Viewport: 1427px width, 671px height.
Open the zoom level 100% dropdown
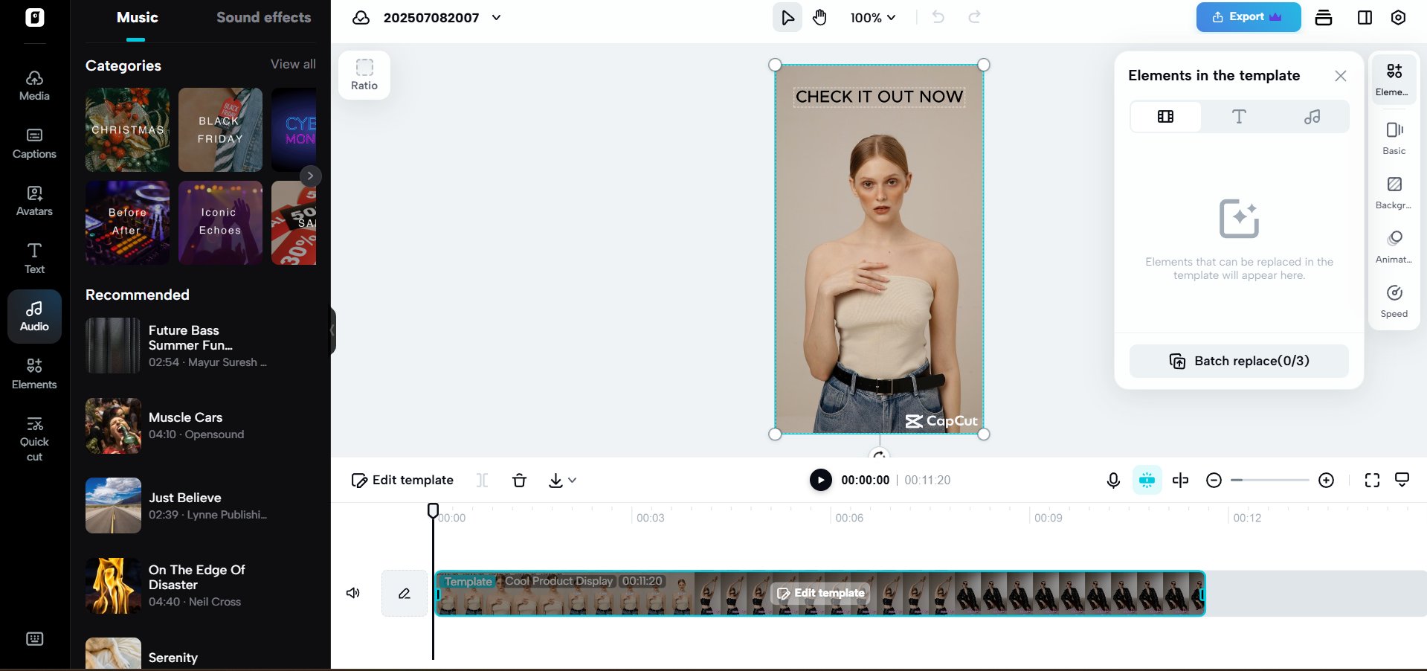[872, 17]
